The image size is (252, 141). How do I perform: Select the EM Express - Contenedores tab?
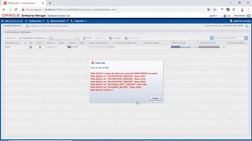coord(23,3)
